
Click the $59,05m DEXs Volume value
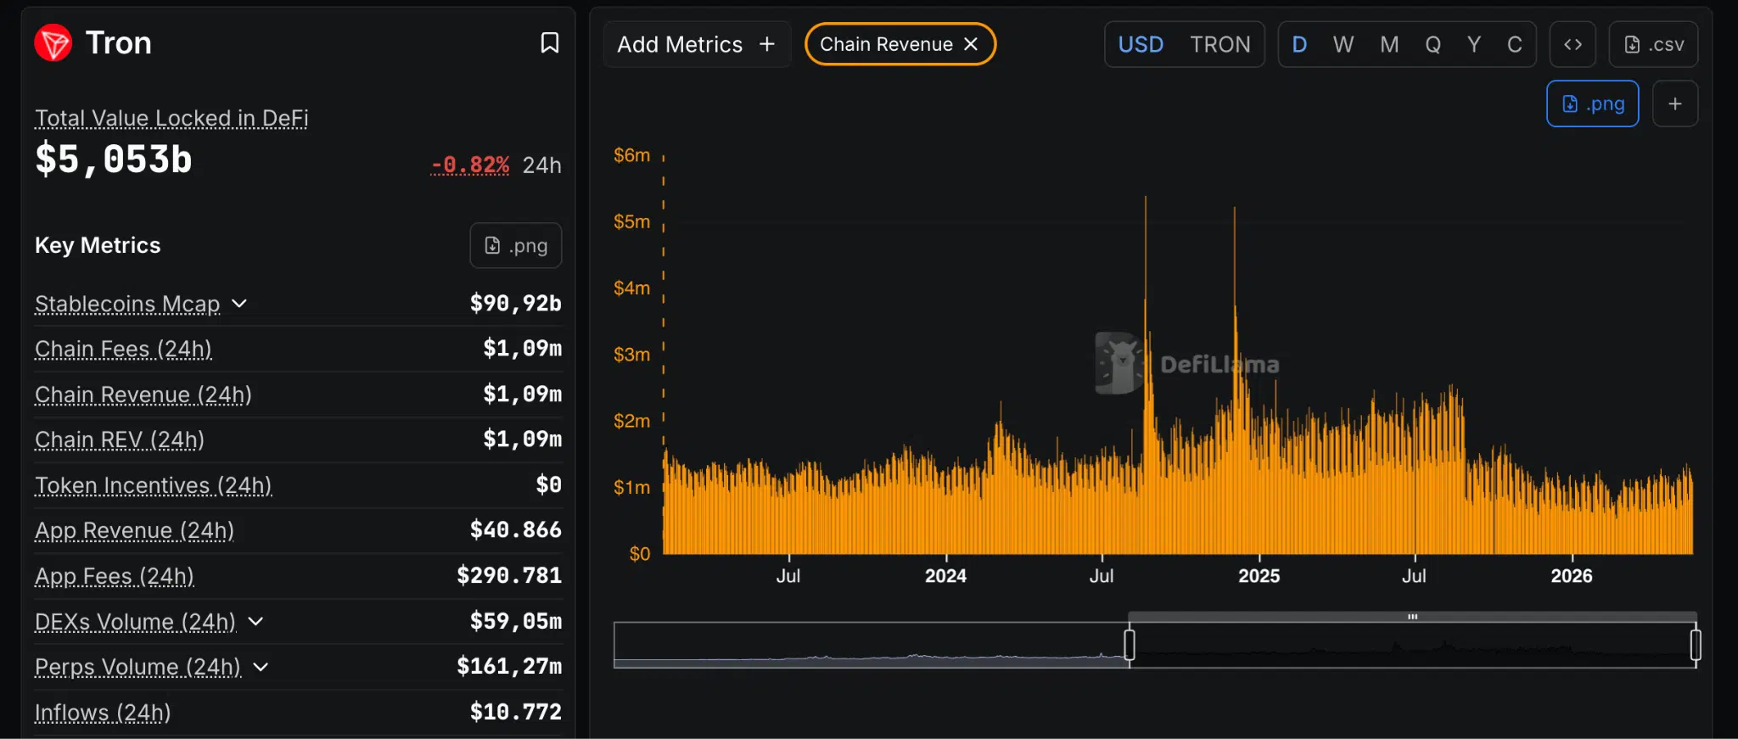(x=516, y=622)
